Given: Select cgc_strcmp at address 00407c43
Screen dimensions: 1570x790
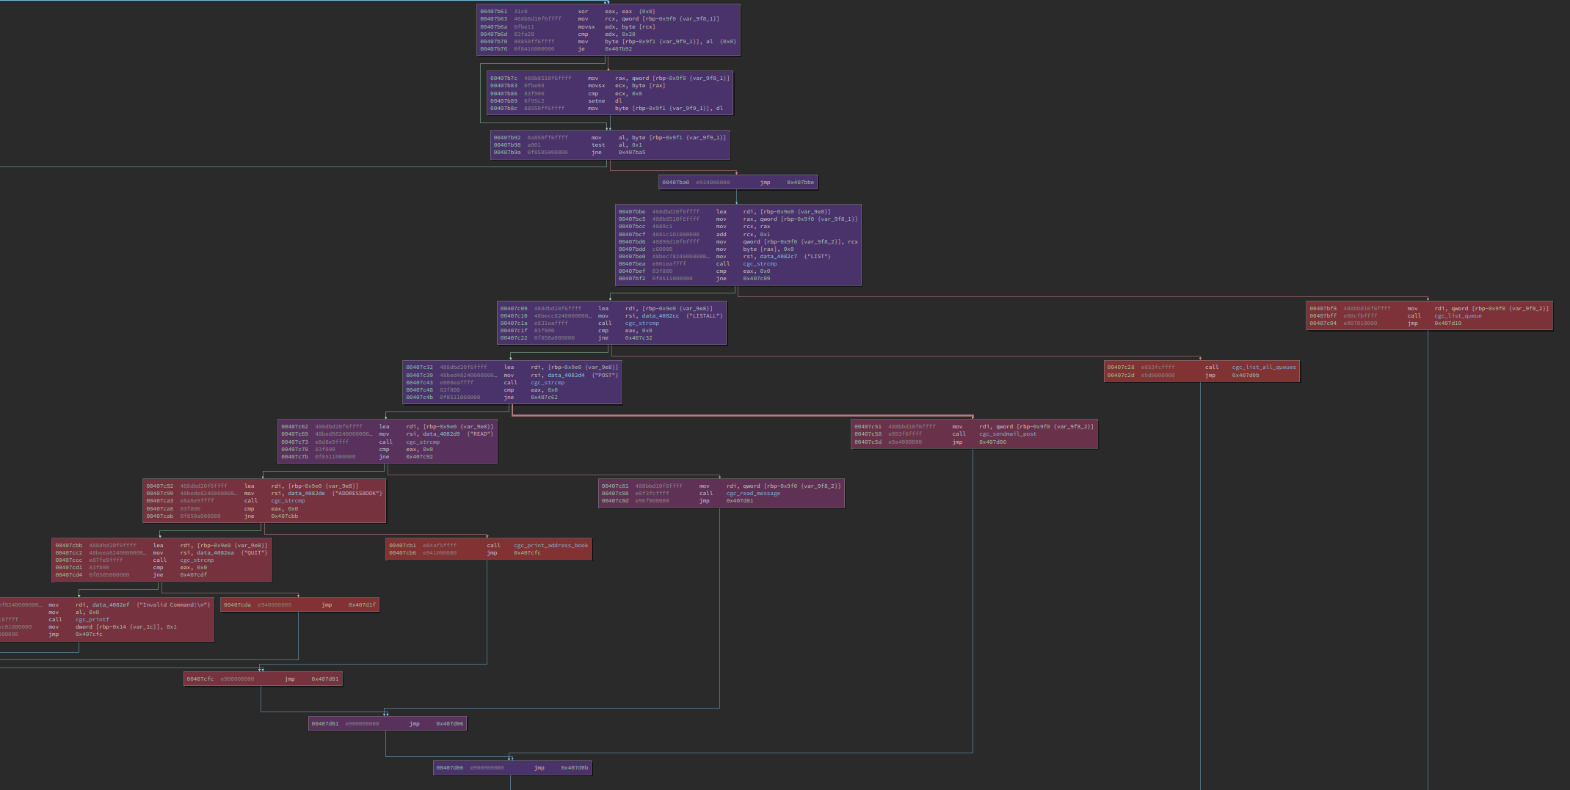Looking at the screenshot, I should pos(548,383).
